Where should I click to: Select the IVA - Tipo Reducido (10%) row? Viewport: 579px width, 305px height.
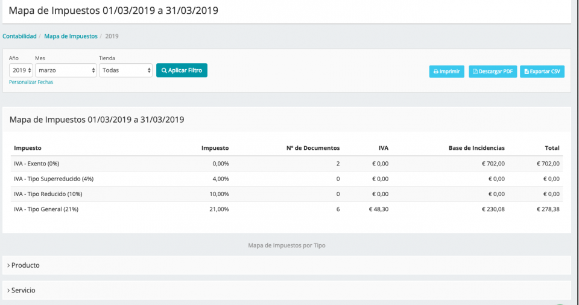click(48, 194)
